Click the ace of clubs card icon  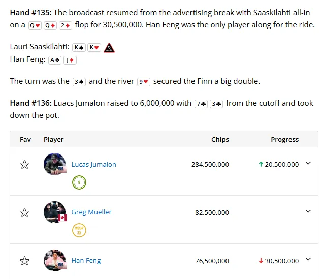(55, 60)
